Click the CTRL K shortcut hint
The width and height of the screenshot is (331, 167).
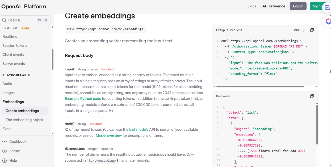pyautogui.click(x=43, y=20)
